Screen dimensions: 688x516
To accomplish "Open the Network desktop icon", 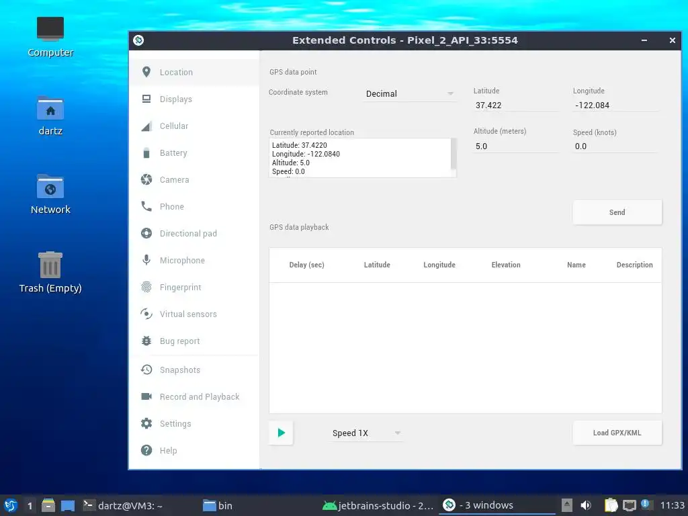I will pos(50,194).
